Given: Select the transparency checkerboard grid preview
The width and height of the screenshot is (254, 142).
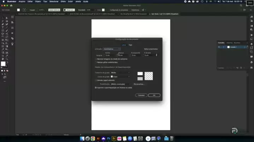Looking at the screenshot, I should click(x=149, y=76).
